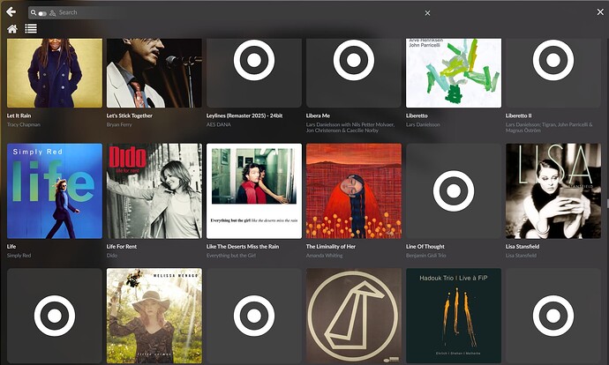Open Liberetto II placeholder cover

point(553,73)
